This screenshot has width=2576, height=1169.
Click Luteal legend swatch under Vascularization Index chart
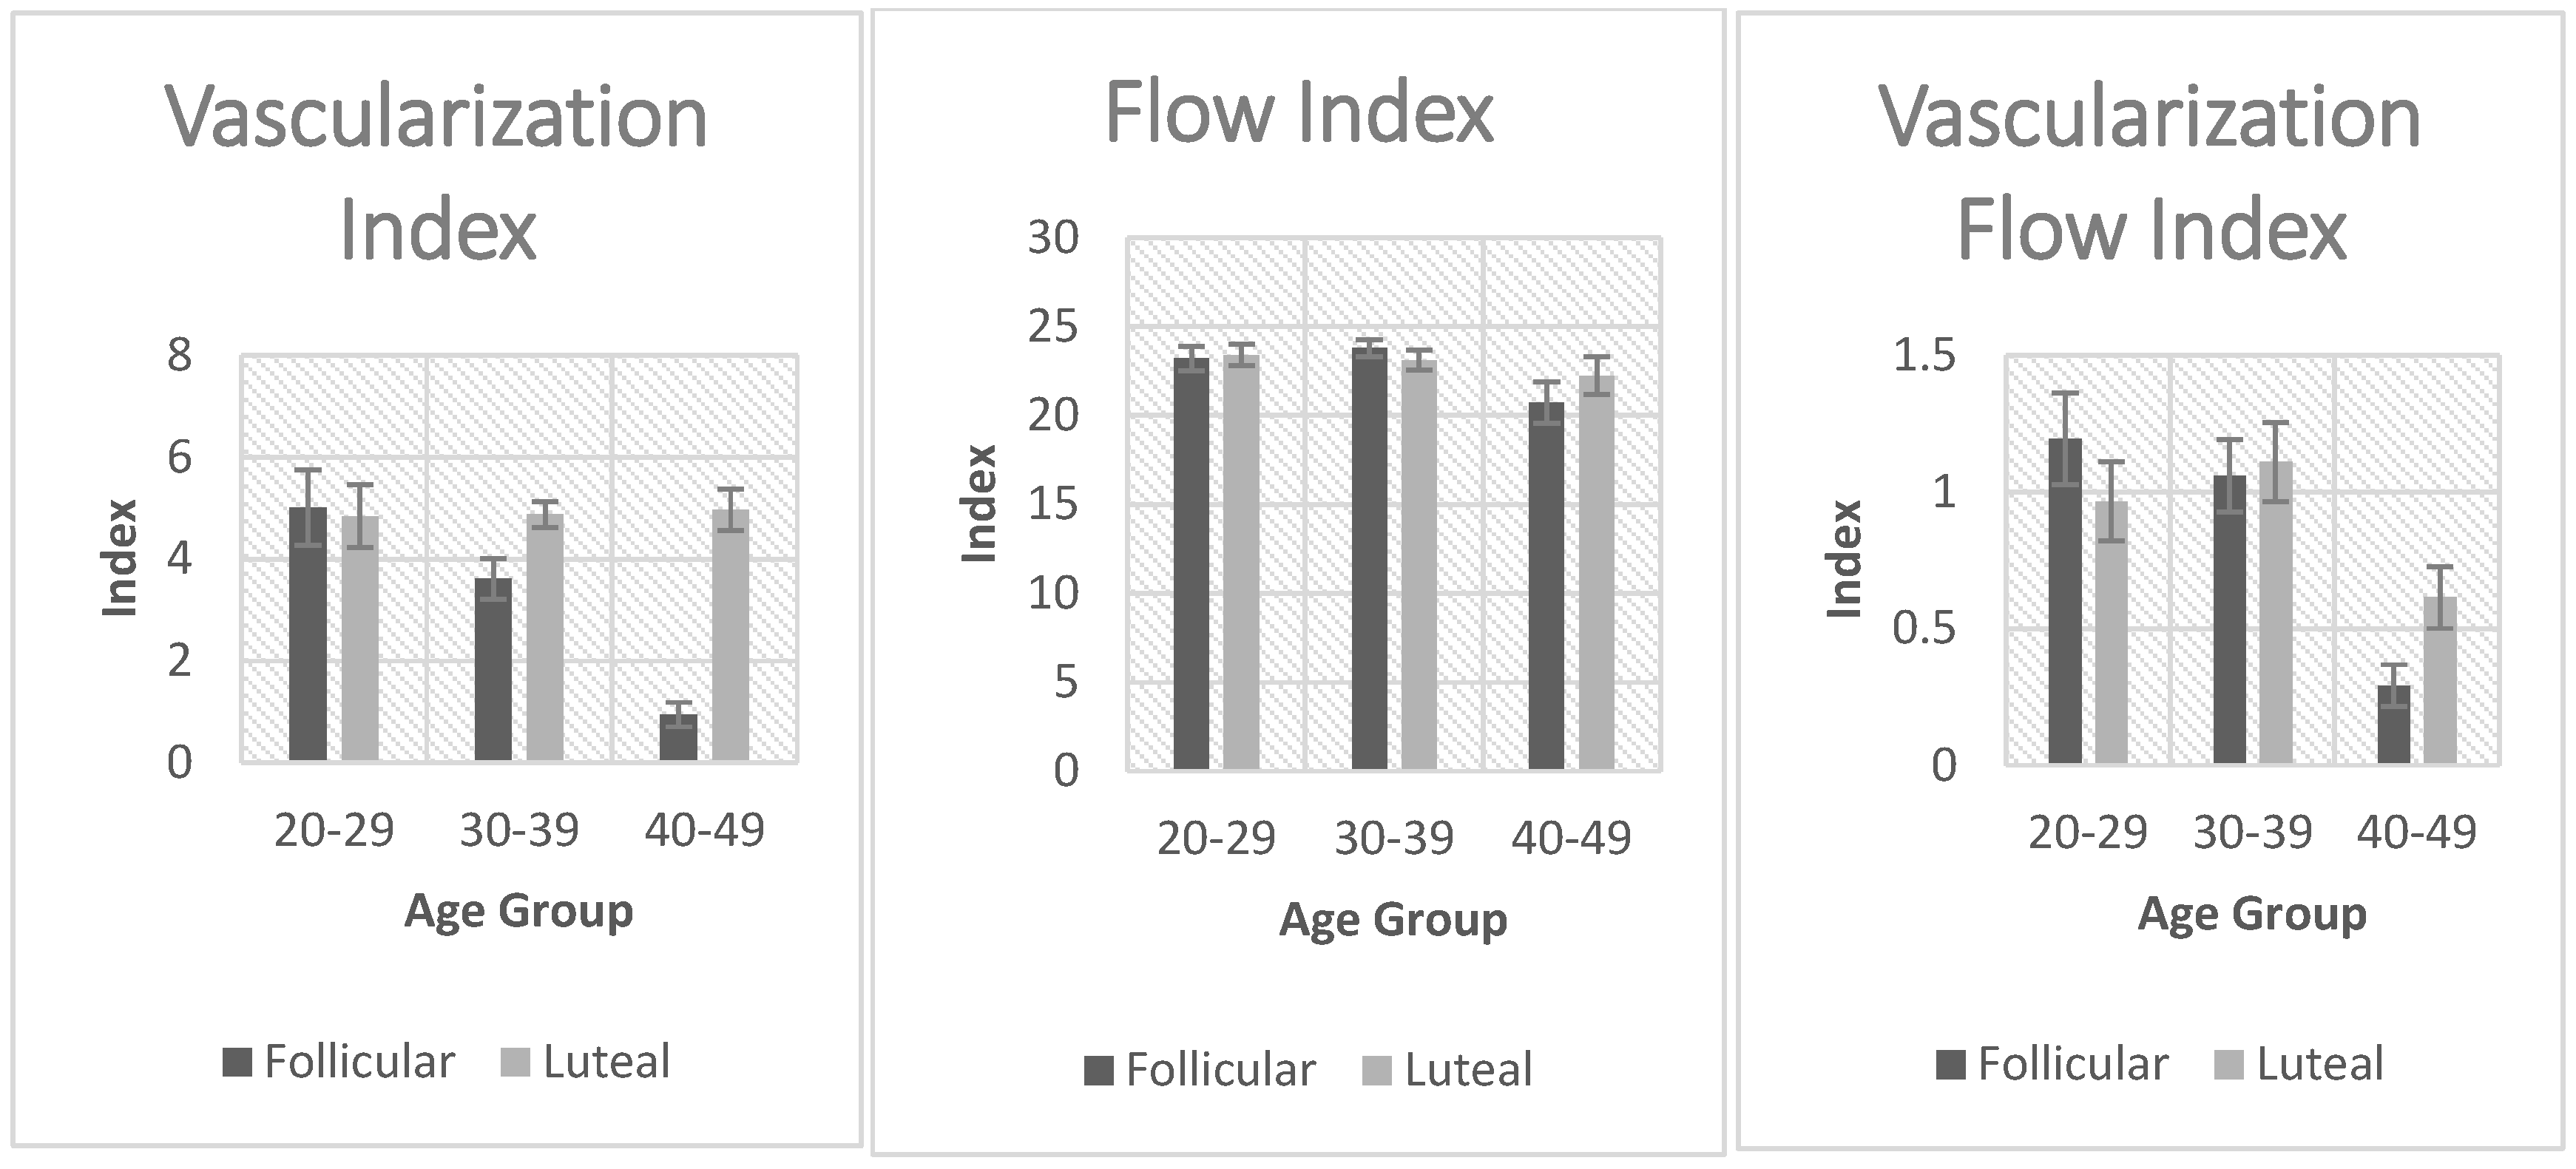tap(515, 1063)
